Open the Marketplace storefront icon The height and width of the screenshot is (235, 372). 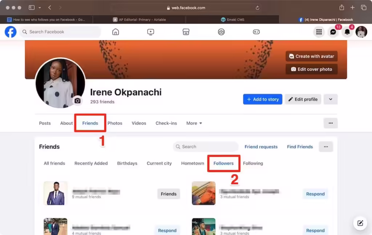click(186, 32)
